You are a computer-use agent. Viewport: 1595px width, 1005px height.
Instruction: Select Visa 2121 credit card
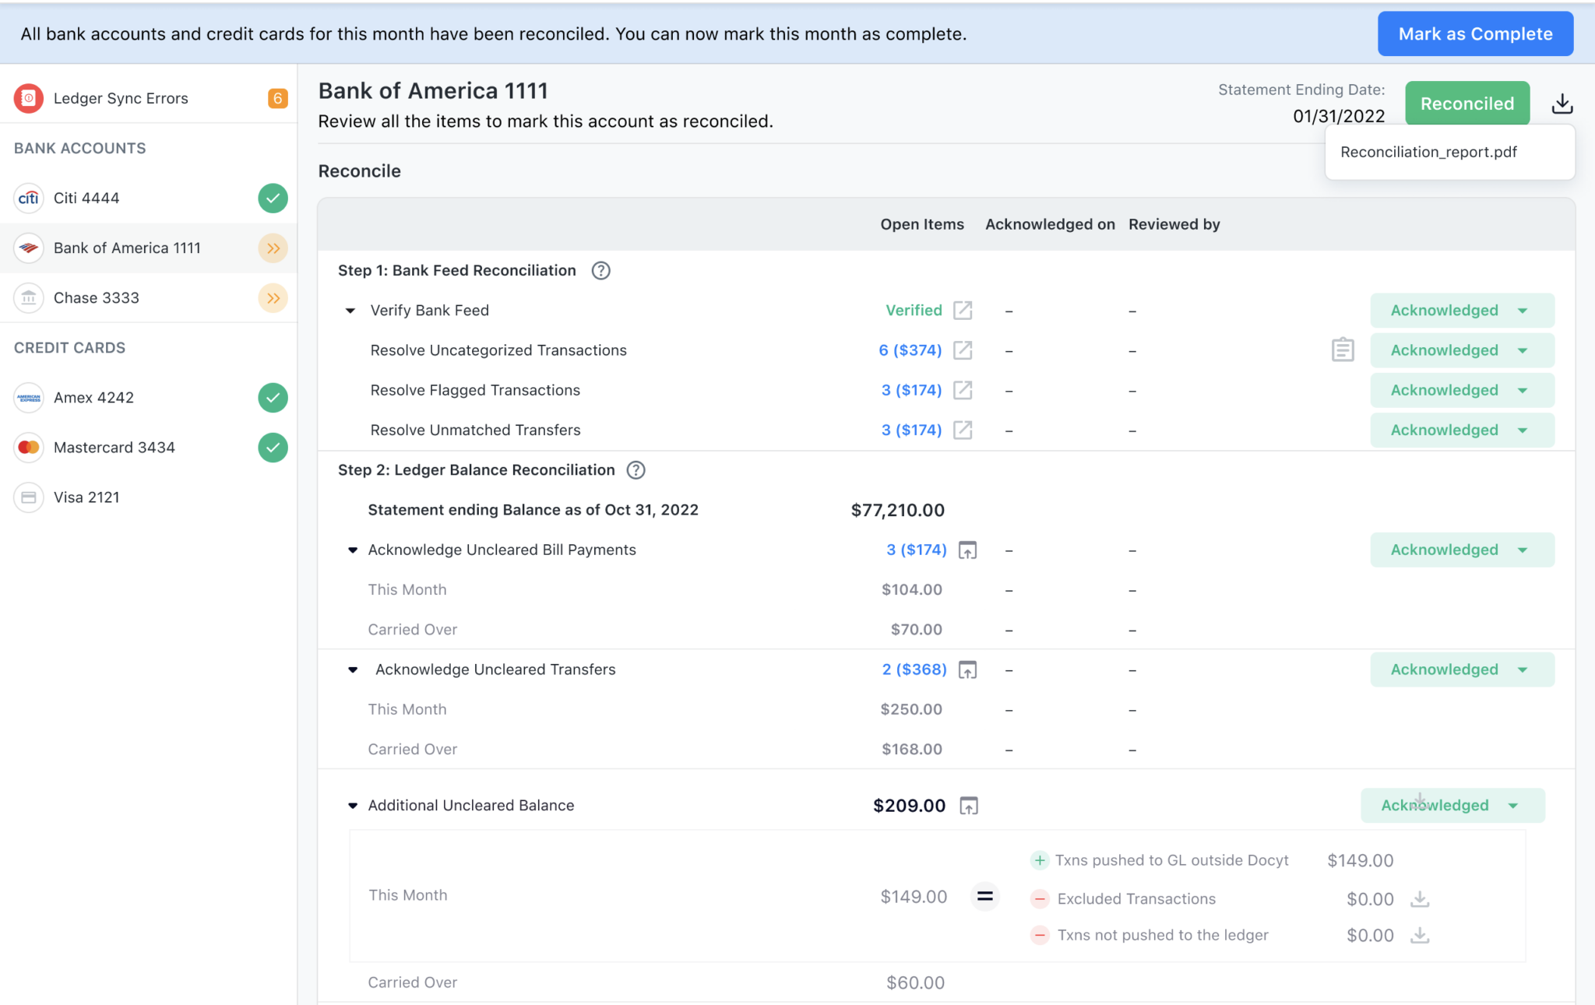pyautogui.click(x=148, y=497)
